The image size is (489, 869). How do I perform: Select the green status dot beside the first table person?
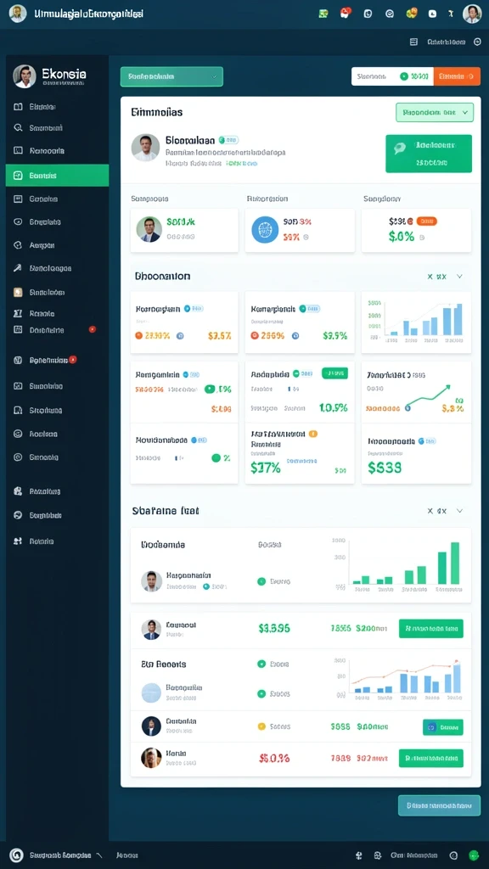261,581
